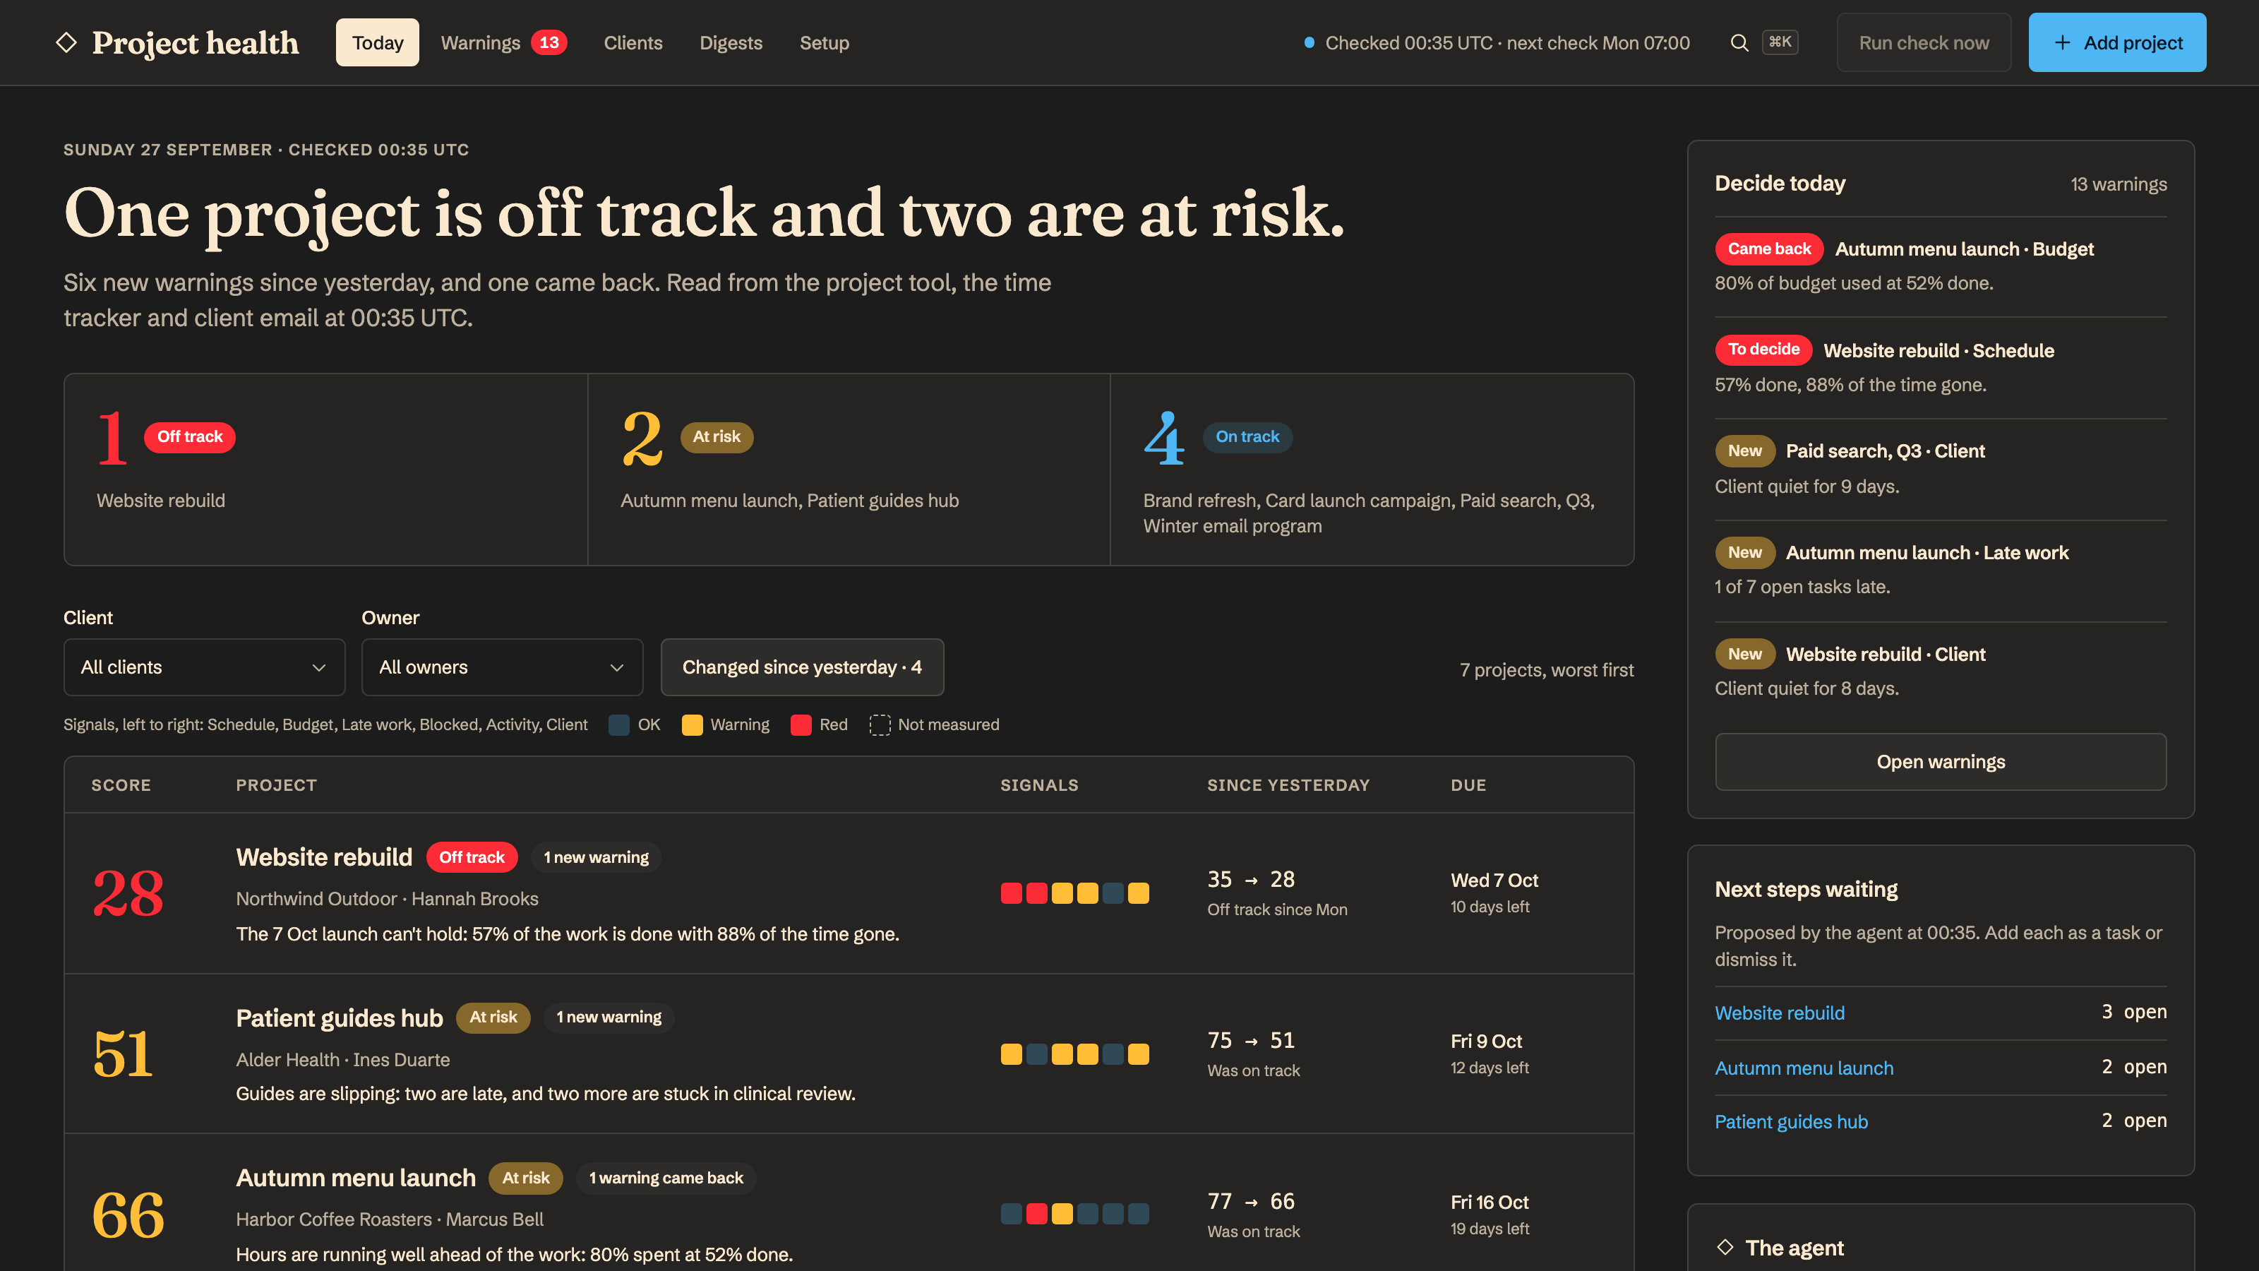Click the On track summary card

click(1372, 470)
